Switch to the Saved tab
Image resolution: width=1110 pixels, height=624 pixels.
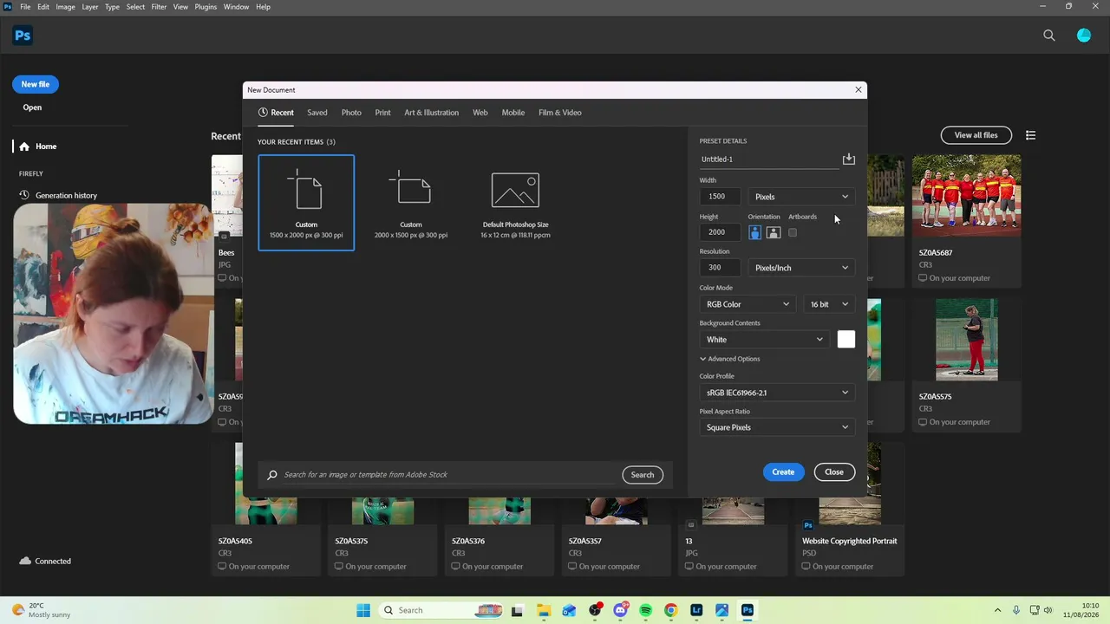(x=317, y=113)
